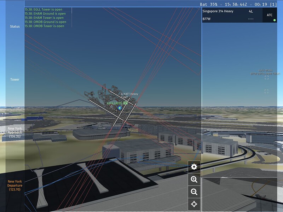Screen dimensions: 283x212
Task: Select Singapore 314 Heavy callsign
Action: 218,11
